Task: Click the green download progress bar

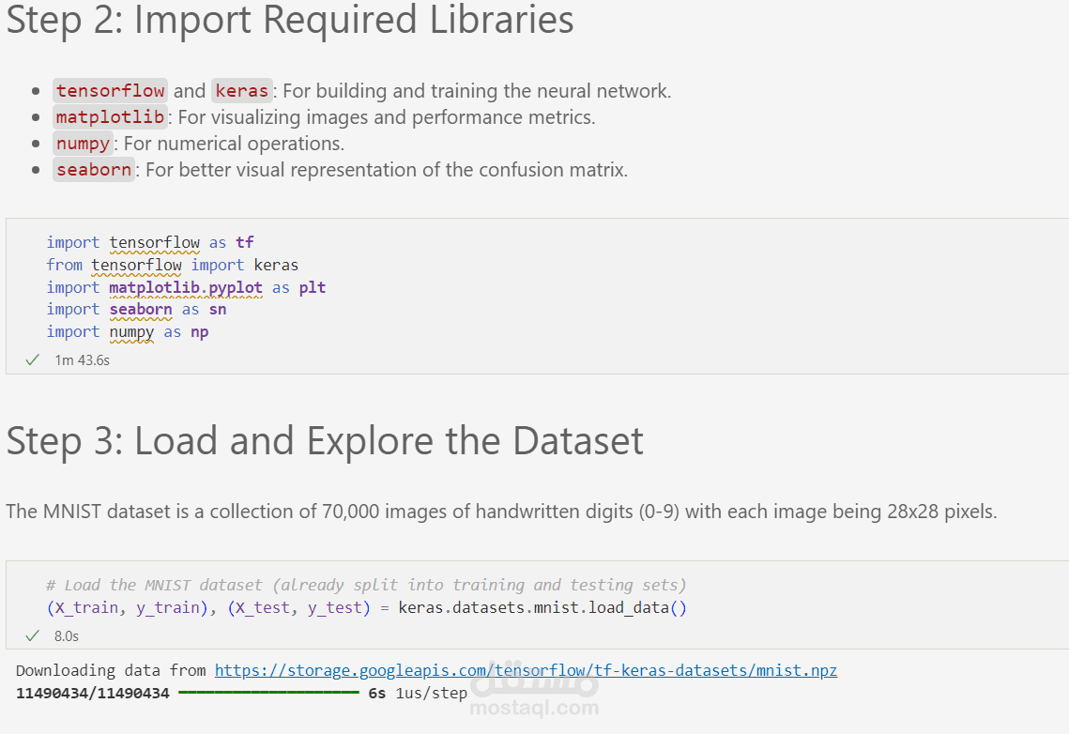Action: 268,693
